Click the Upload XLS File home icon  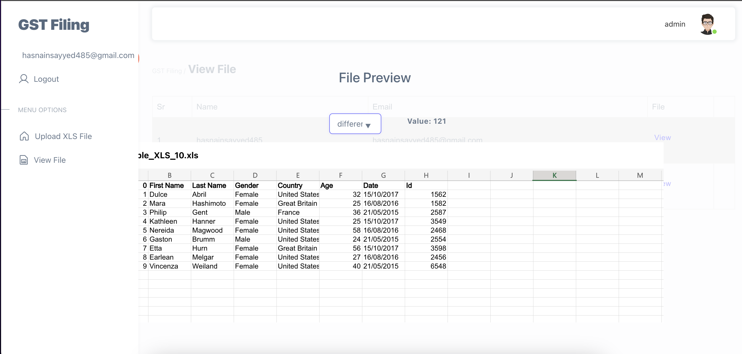coord(24,136)
